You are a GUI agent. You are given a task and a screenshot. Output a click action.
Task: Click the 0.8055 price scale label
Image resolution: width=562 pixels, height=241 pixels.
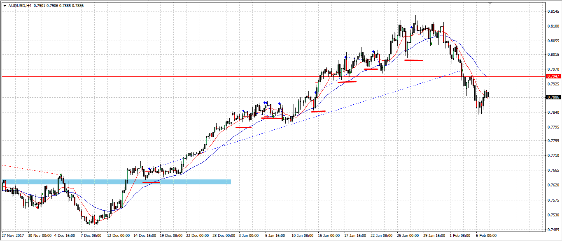coord(554,41)
